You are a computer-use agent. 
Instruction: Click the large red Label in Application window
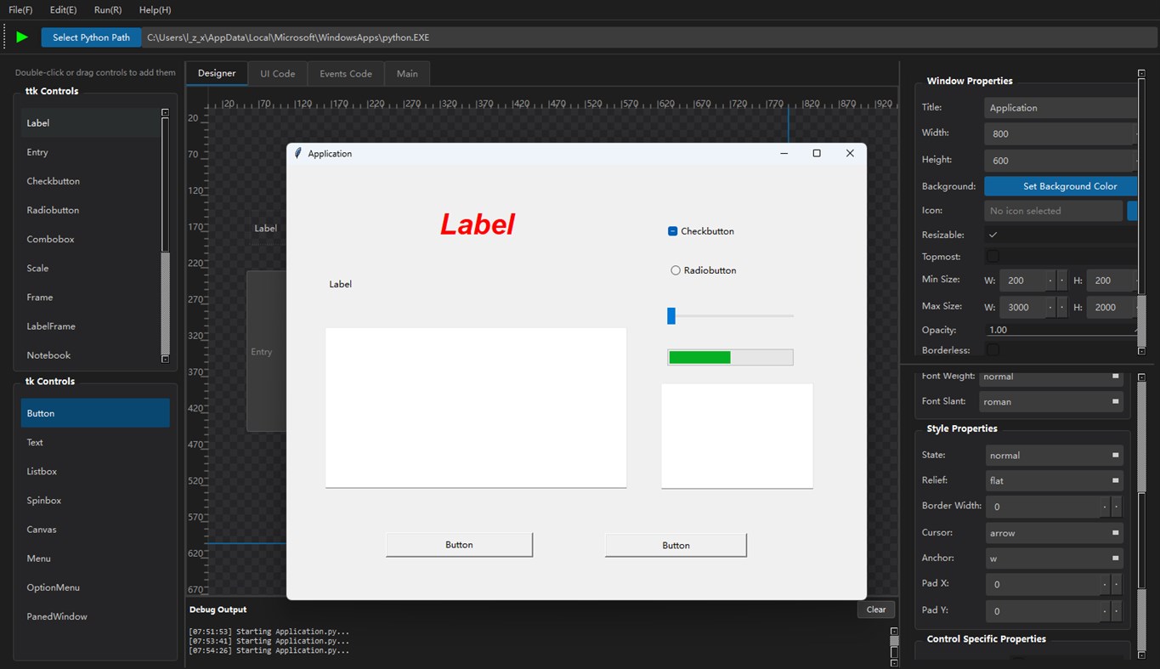pos(477,224)
